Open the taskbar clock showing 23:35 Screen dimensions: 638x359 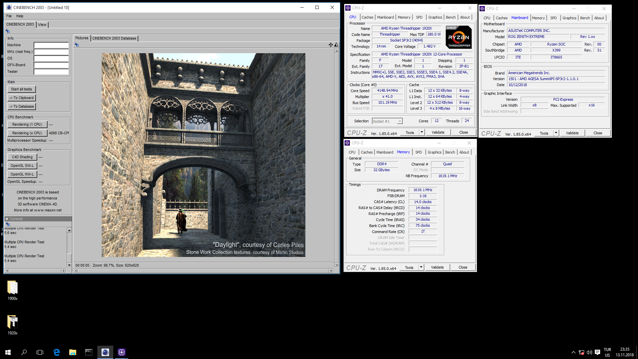pos(625,352)
